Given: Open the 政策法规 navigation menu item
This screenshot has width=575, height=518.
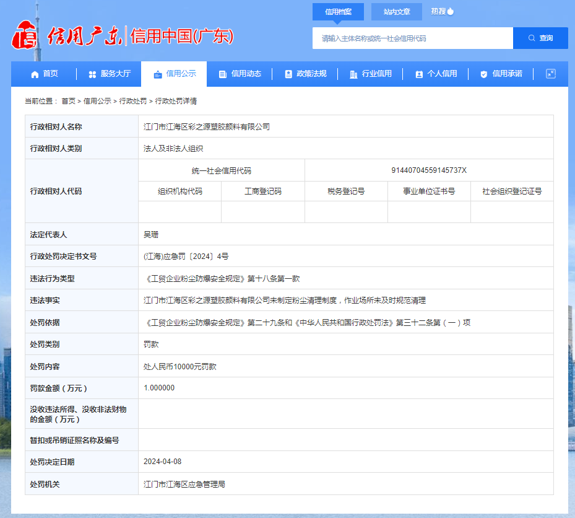Looking at the screenshot, I should pos(305,74).
